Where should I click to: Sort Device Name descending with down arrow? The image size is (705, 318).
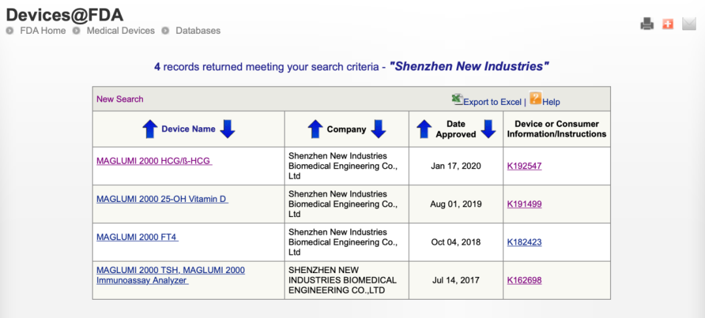coord(227,129)
